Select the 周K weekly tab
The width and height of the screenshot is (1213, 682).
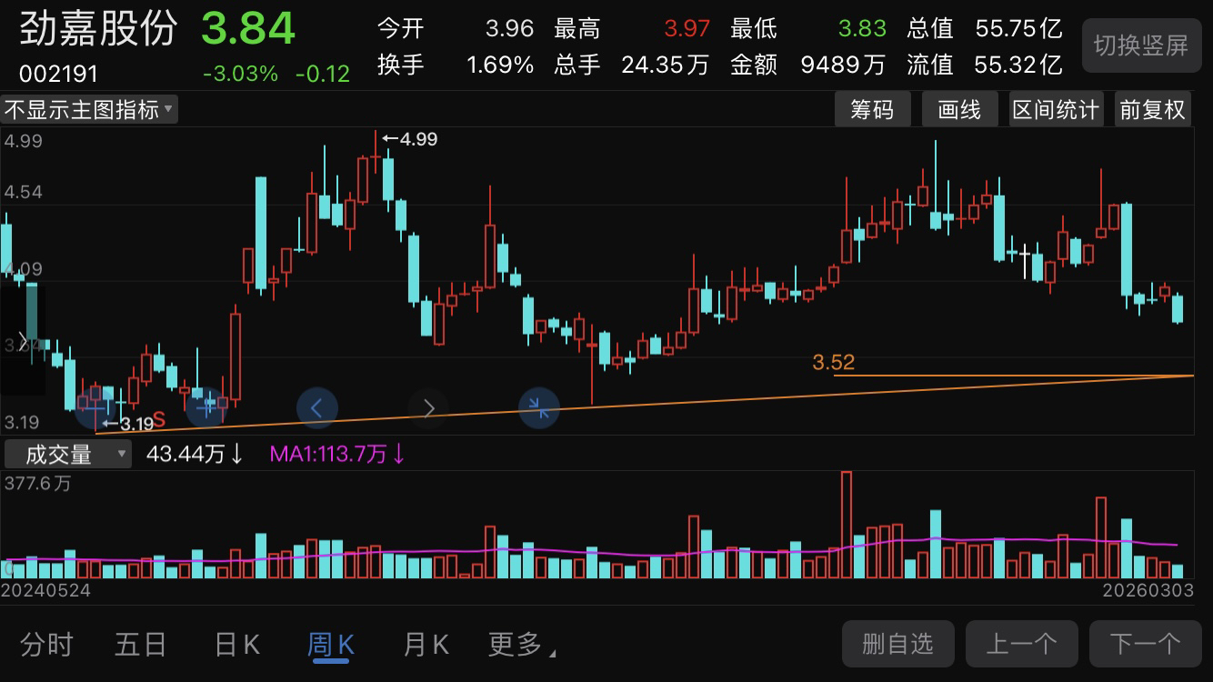click(x=331, y=645)
